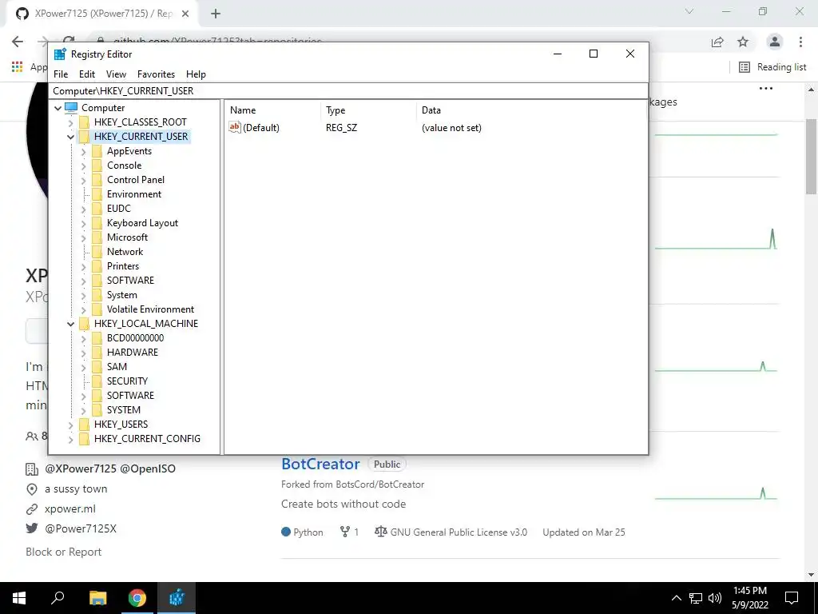Viewport: 818px width, 614px height.
Task: Open the View menu in Registry Editor
Action: pos(116,74)
